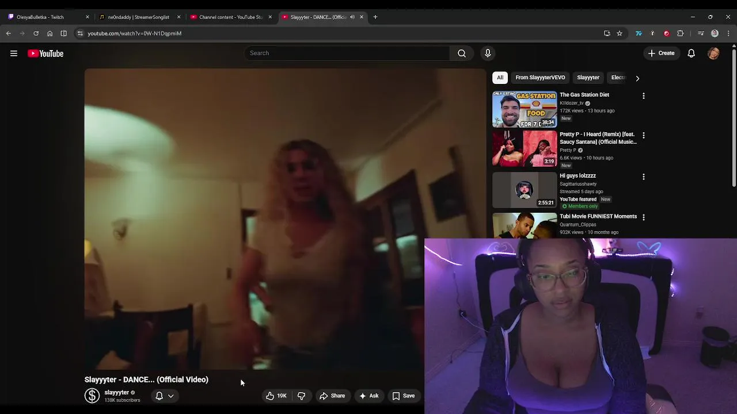Visit the Killdozer_tv channel name
This screenshot has width=737, height=414.
pyautogui.click(x=571, y=103)
